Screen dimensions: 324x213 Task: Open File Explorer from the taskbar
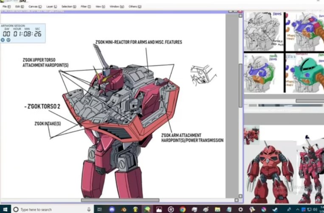tap(217, 210)
